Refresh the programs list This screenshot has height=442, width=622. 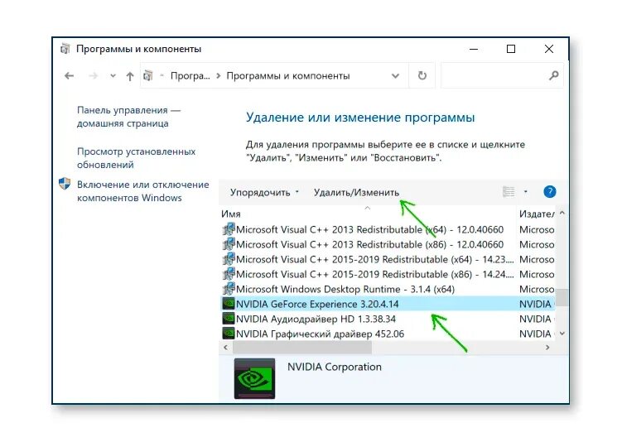(422, 75)
